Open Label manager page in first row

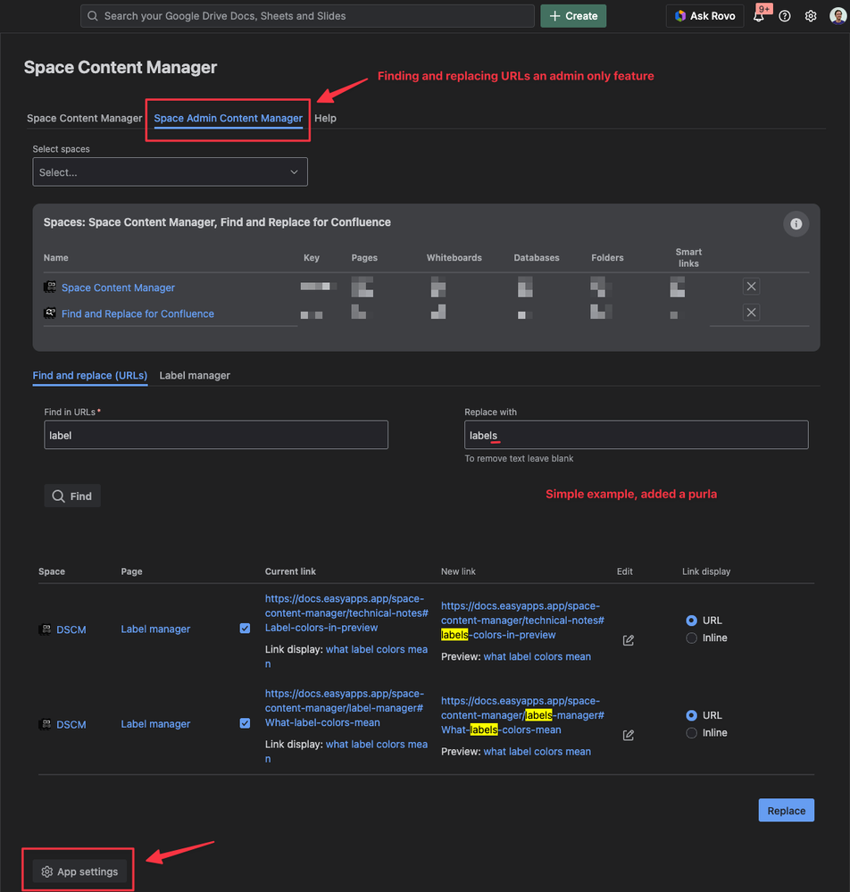pos(155,629)
